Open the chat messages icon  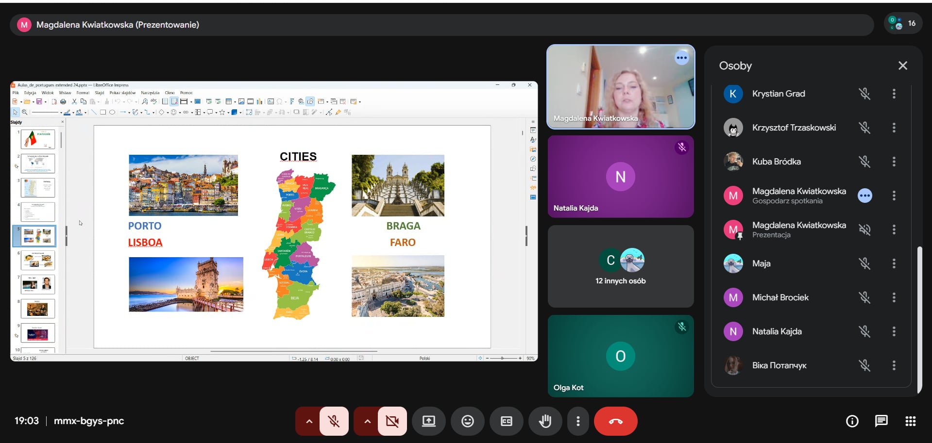click(881, 421)
